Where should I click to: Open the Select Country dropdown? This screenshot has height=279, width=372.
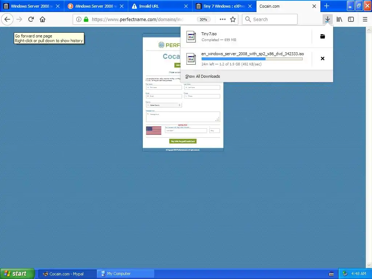pos(164,105)
